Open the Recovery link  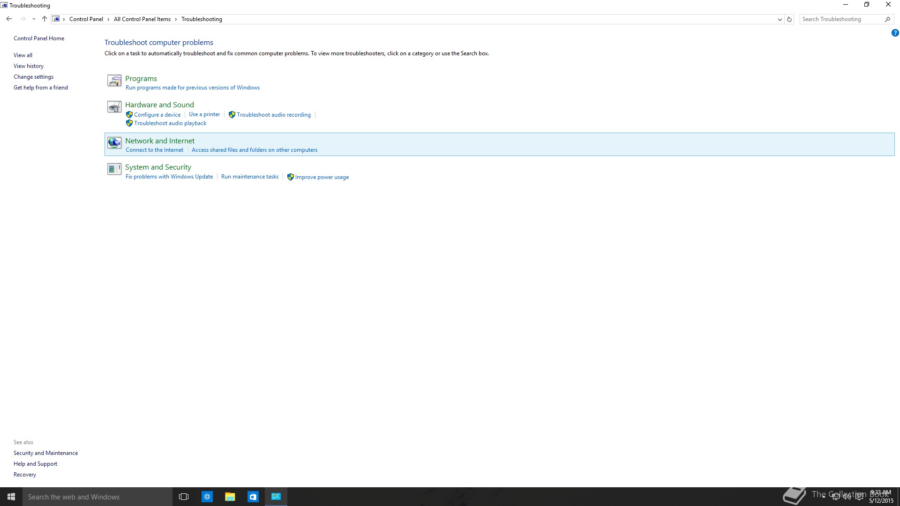coord(25,475)
